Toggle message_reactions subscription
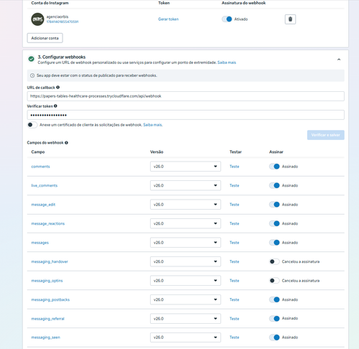This screenshot has width=359, height=349. (274, 223)
